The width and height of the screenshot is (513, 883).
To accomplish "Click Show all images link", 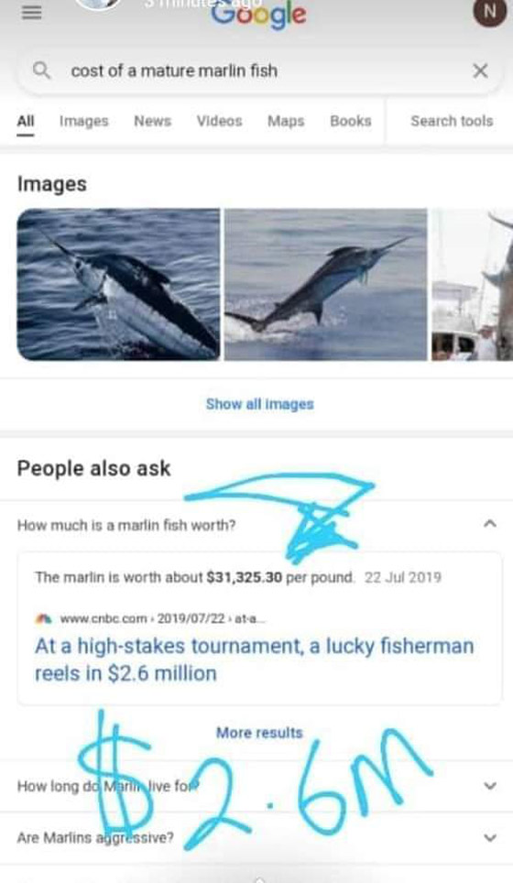I will (259, 404).
